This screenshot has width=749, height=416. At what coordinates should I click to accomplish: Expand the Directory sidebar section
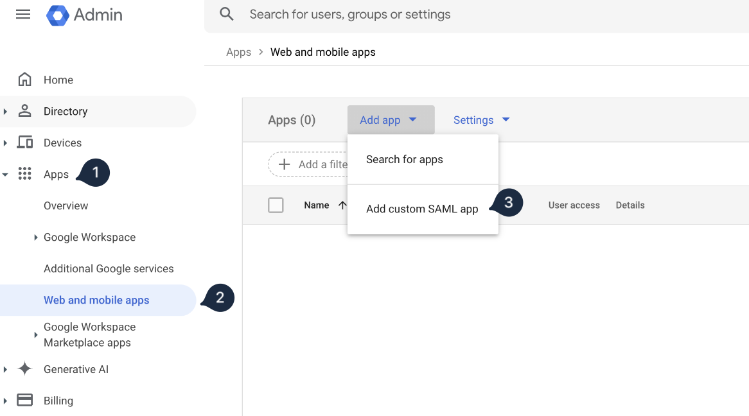6,111
